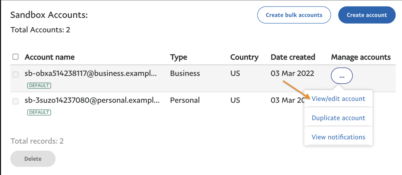Viewport: 402px width, 175px height.
Task: Click the Manage accounts column header
Action: click(x=361, y=57)
